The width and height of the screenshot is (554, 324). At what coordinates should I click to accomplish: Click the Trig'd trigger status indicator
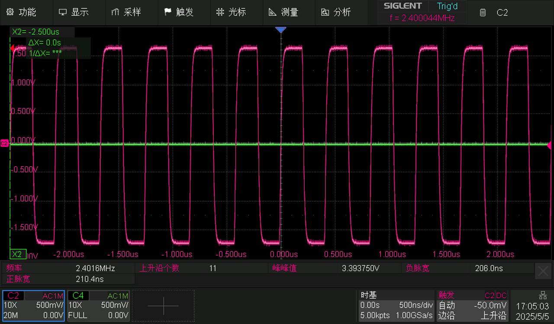(447, 6)
